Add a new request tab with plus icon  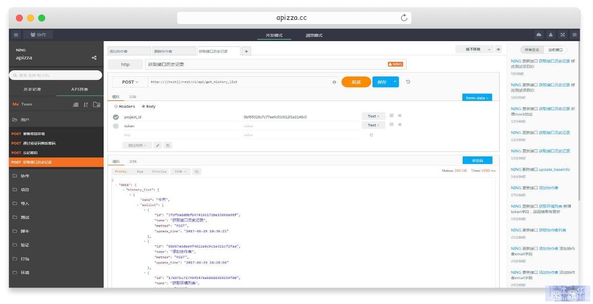(246, 51)
